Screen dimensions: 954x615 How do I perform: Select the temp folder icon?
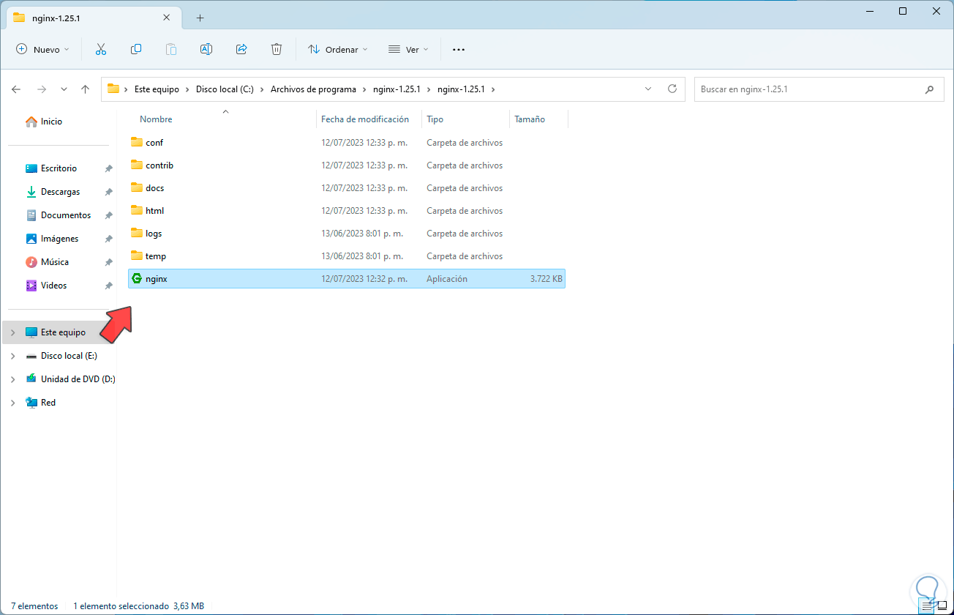[x=136, y=256]
